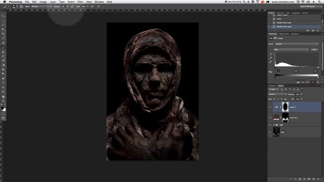
Task: Expand the layer group folder
Action: pos(274,125)
